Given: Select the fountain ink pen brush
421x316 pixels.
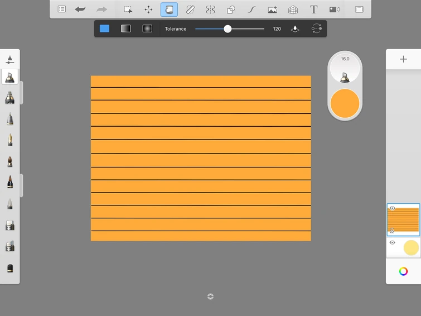Looking at the screenshot, I should coord(10,140).
